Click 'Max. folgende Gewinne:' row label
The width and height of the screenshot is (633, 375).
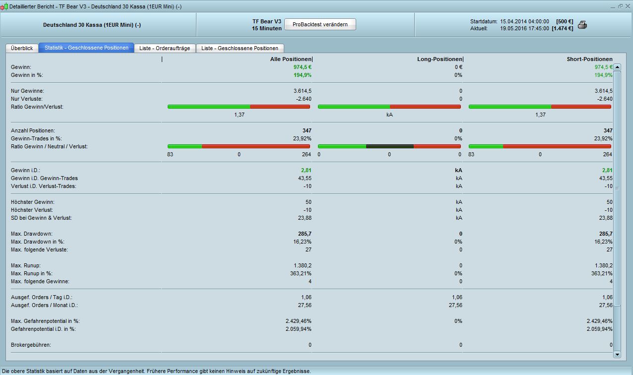pyautogui.click(x=40, y=281)
